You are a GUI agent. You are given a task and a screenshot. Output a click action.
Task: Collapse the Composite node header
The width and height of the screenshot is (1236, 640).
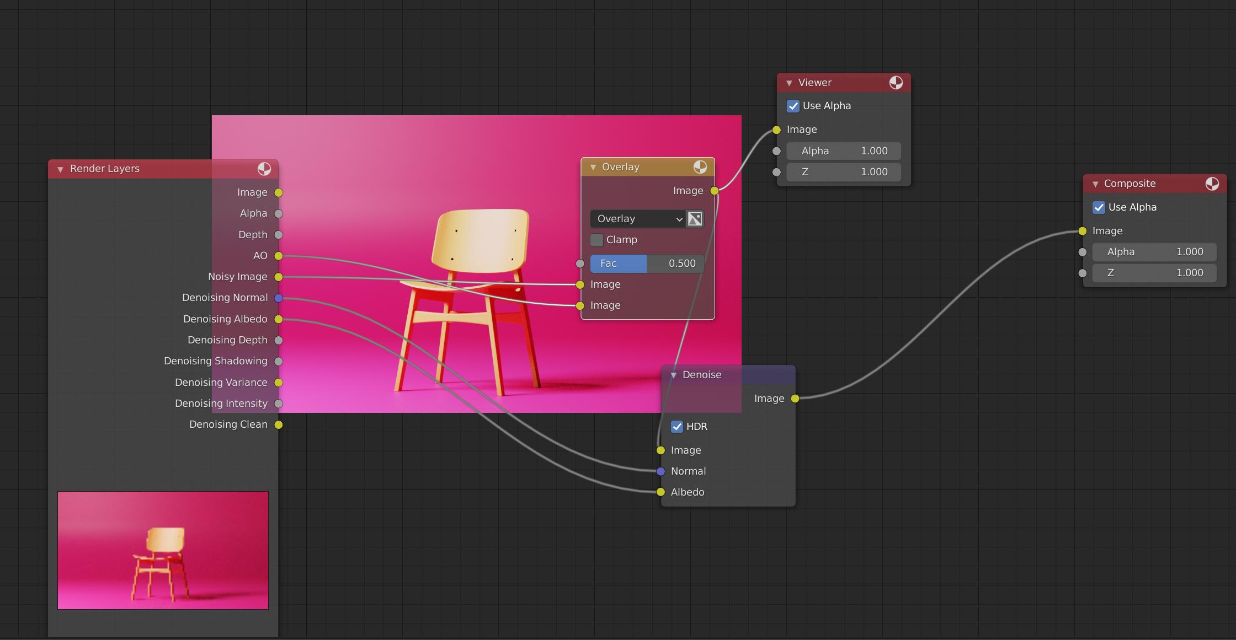[x=1095, y=184]
